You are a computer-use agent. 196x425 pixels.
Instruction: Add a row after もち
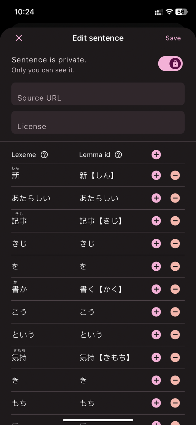coord(156,403)
